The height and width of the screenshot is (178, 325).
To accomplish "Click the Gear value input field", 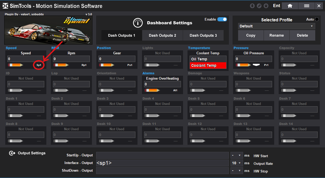I will point(117,59).
